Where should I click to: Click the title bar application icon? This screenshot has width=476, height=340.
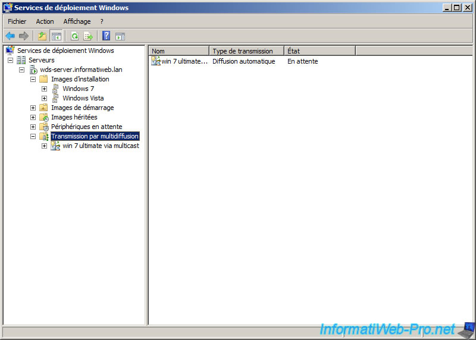click(8, 7)
